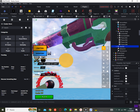140x112 pixels.
Task: Switch to the EnemySpawn script tab
Action: [x=67, y=17]
